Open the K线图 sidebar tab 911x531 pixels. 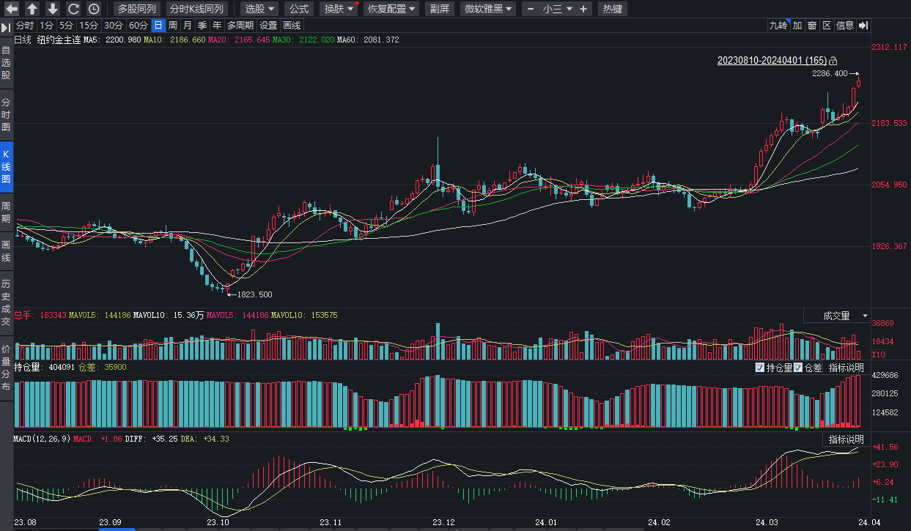(6, 167)
